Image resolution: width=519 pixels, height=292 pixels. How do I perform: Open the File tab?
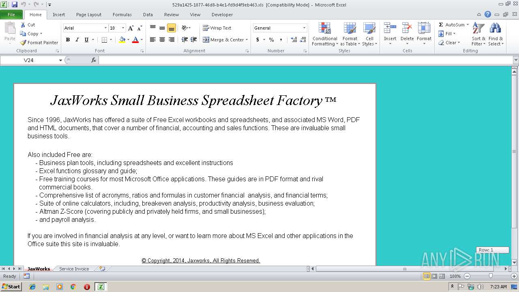[x=11, y=15]
